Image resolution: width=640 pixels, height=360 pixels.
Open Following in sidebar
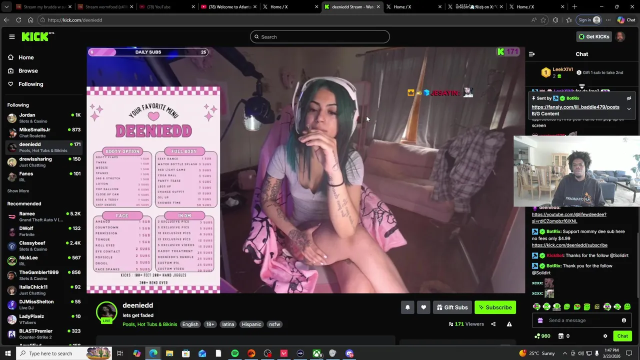click(x=43, y=84)
